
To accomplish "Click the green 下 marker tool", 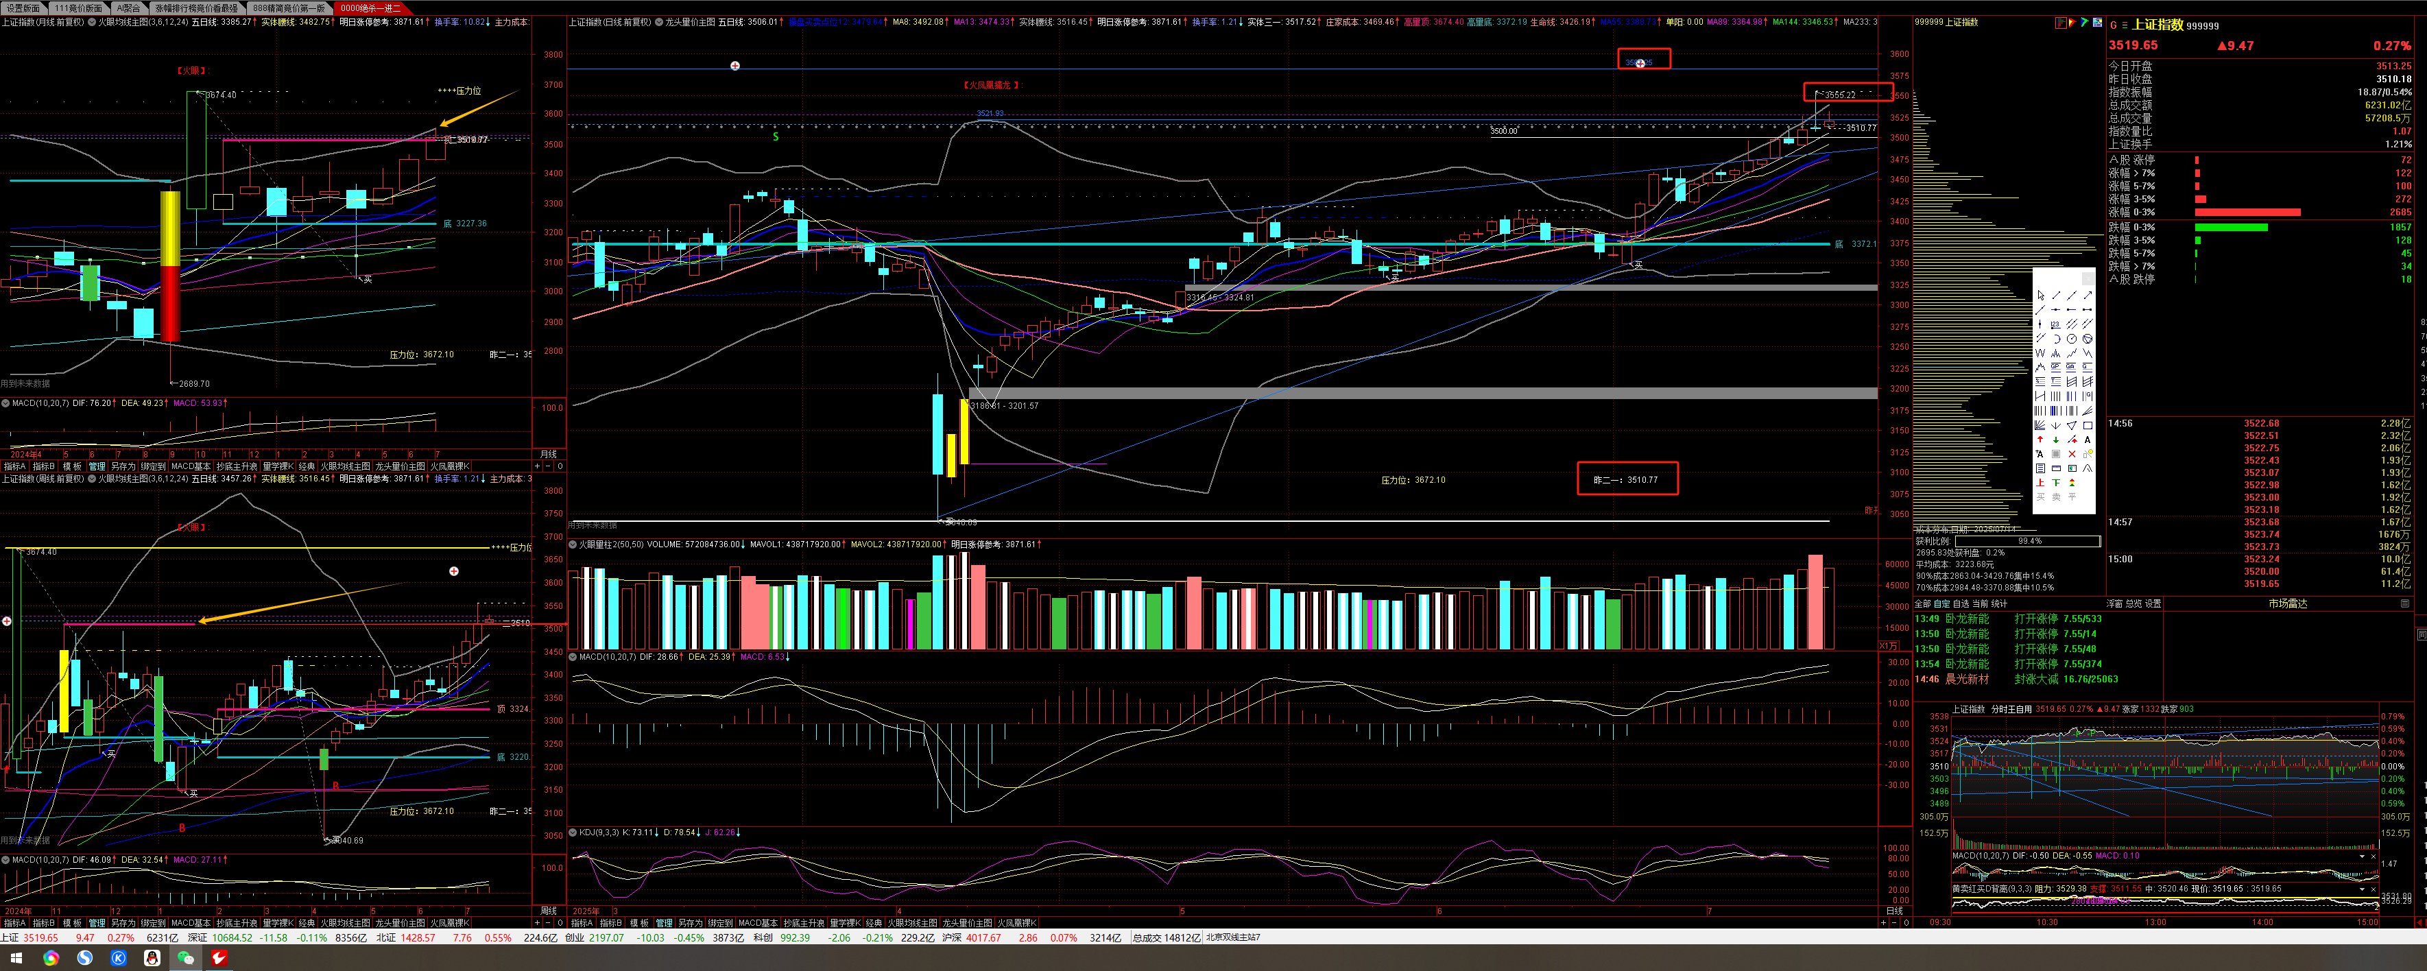I will [x=2057, y=482].
